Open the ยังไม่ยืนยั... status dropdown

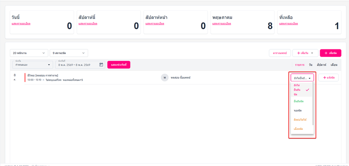coord(302,78)
